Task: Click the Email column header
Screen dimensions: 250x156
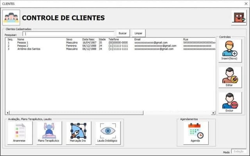Action: [137, 39]
